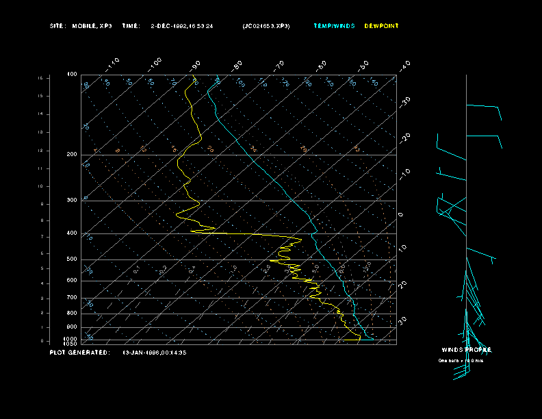Click the "PLOT GENERATED:" label

(80, 353)
